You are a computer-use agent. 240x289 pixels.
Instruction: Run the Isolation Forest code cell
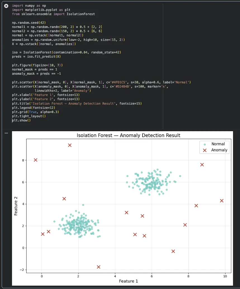coord(6,6)
